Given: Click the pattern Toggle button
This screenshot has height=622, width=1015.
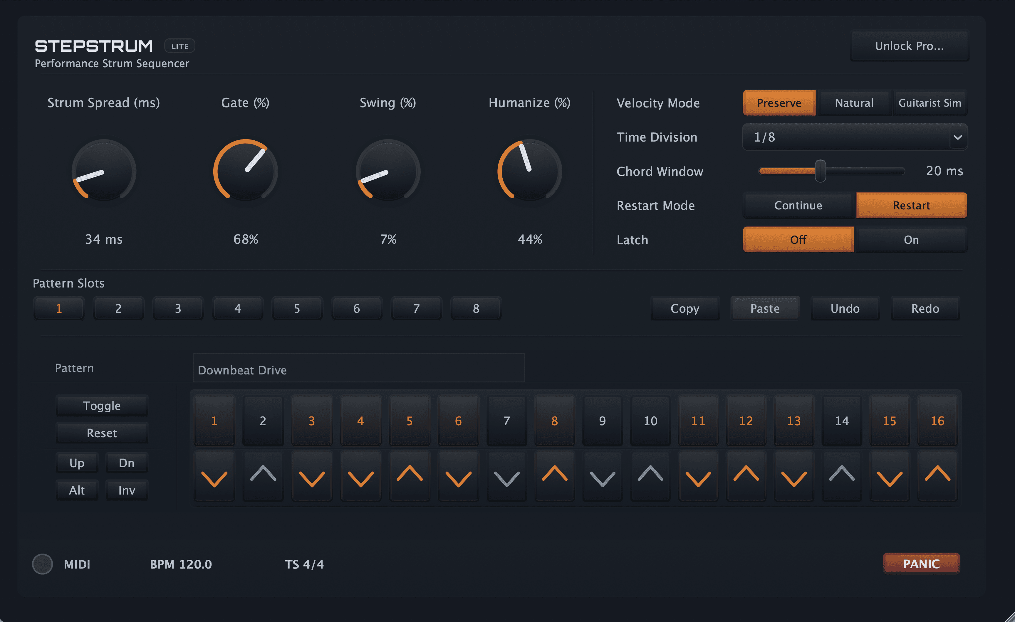Looking at the screenshot, I should point(102,406).
